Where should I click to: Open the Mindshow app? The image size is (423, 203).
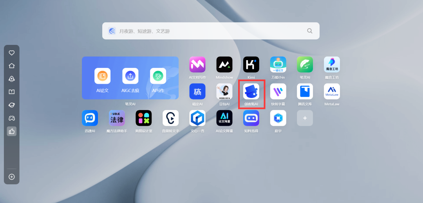(x=224, y=64)
